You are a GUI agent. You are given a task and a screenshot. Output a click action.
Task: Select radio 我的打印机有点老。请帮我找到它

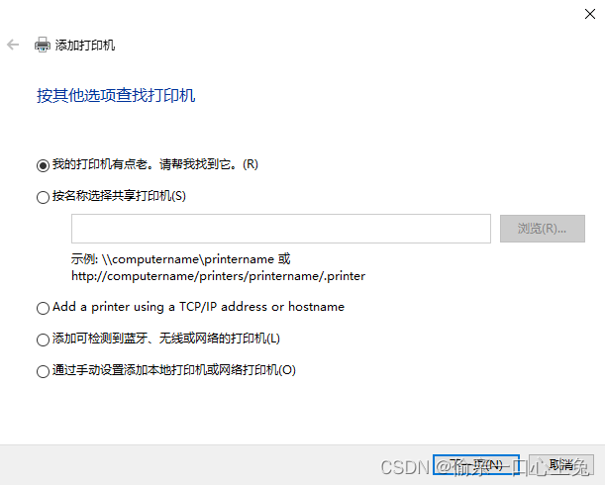click(43, 165)
